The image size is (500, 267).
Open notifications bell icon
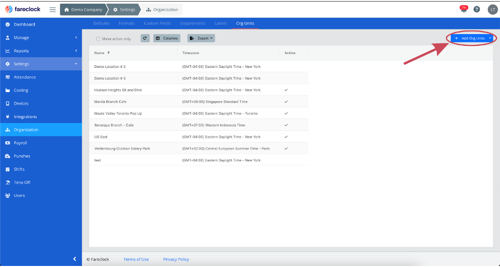click(464, 9)
